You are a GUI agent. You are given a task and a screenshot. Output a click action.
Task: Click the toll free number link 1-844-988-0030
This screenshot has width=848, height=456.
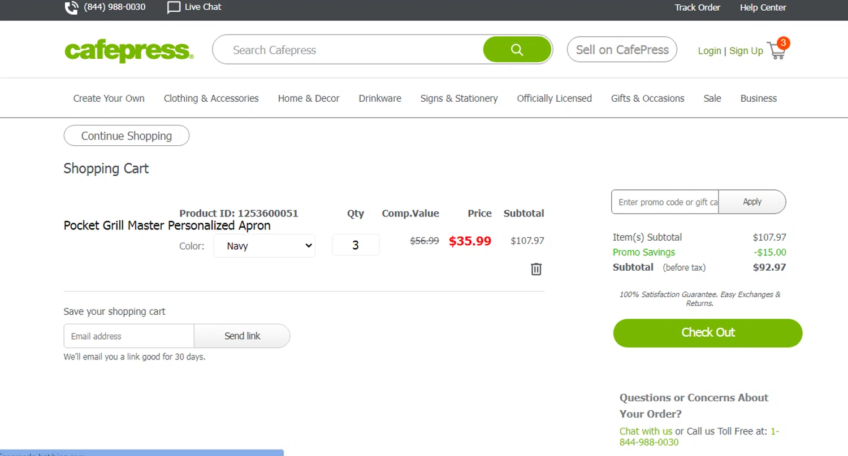(x=699, y=437)
